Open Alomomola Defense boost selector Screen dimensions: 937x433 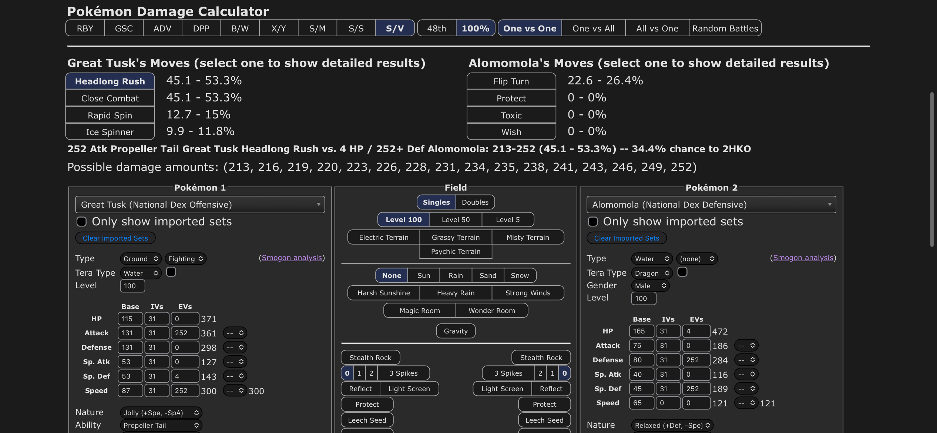746,360
